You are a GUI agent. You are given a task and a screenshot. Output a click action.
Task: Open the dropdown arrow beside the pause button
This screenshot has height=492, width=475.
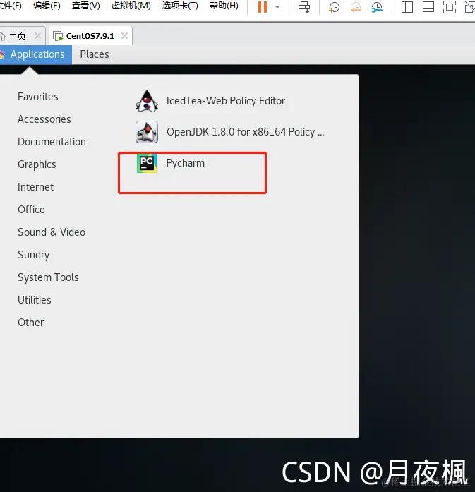click(277, 7)
